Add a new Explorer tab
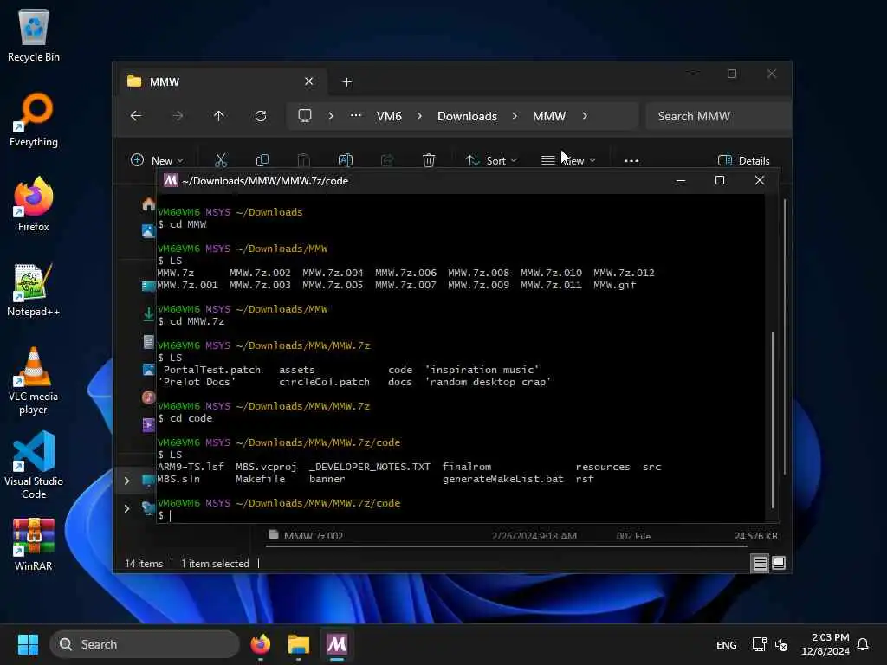This screenshot has width=887, height=665. tap(346, 82)
